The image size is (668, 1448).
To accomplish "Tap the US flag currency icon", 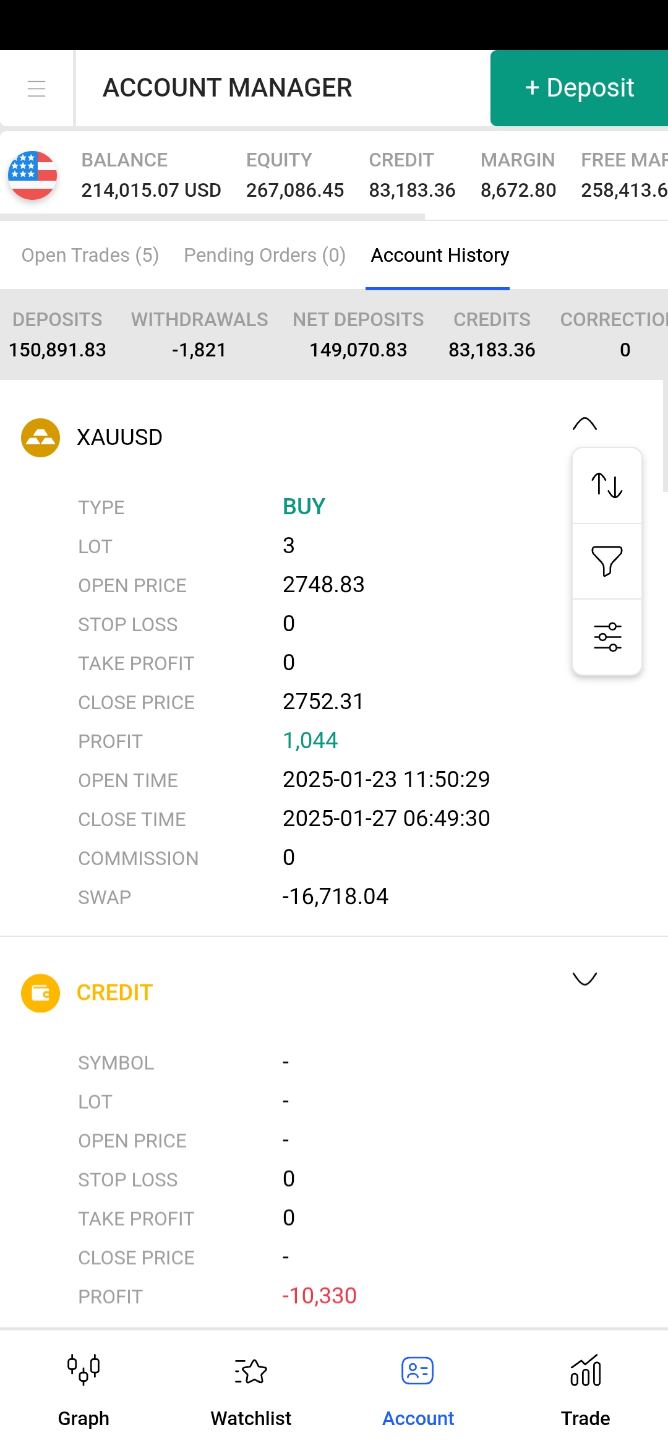I will (x=32, y=176).
